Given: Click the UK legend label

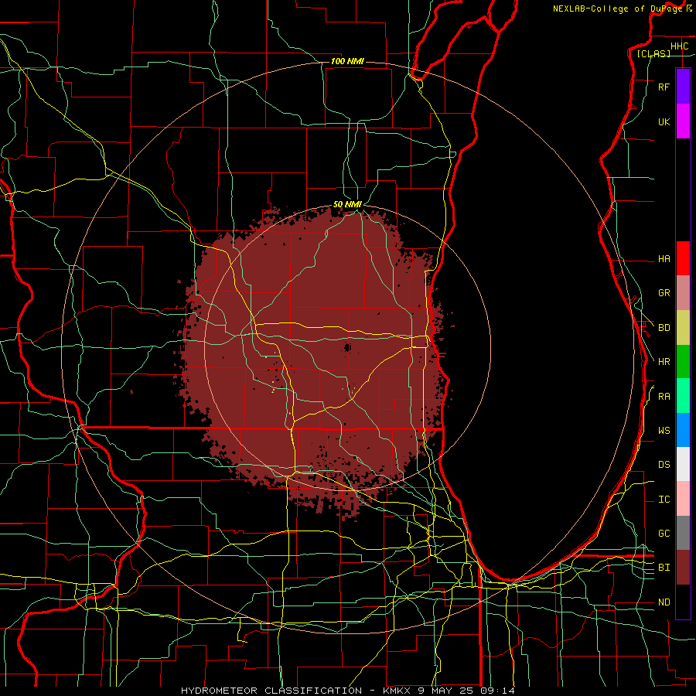Looking at the screenshot, I should pyautogui.click(x=664, y=122).
